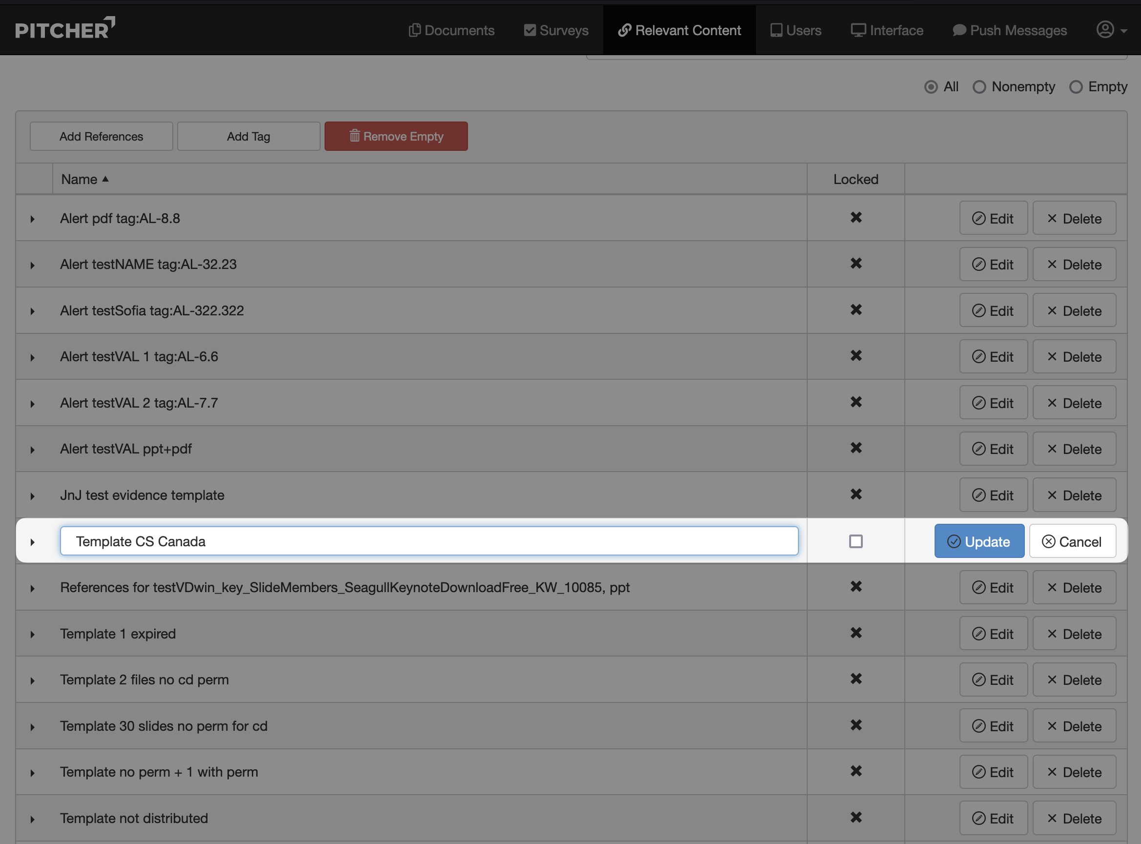Cancel editing the Template CS Canada row
The image size is (1141, 844).
[x=1072, y=541]
